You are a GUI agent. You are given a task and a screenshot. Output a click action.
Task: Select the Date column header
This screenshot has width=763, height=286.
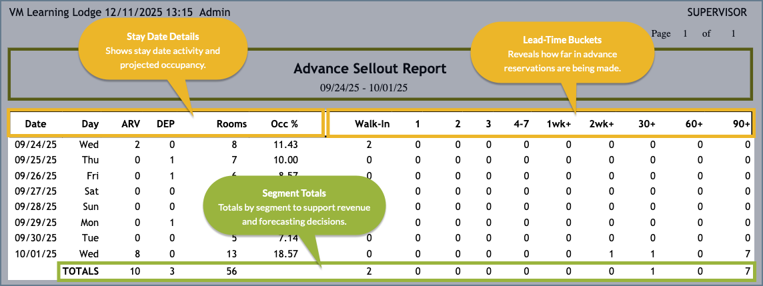tap(35, 124)
